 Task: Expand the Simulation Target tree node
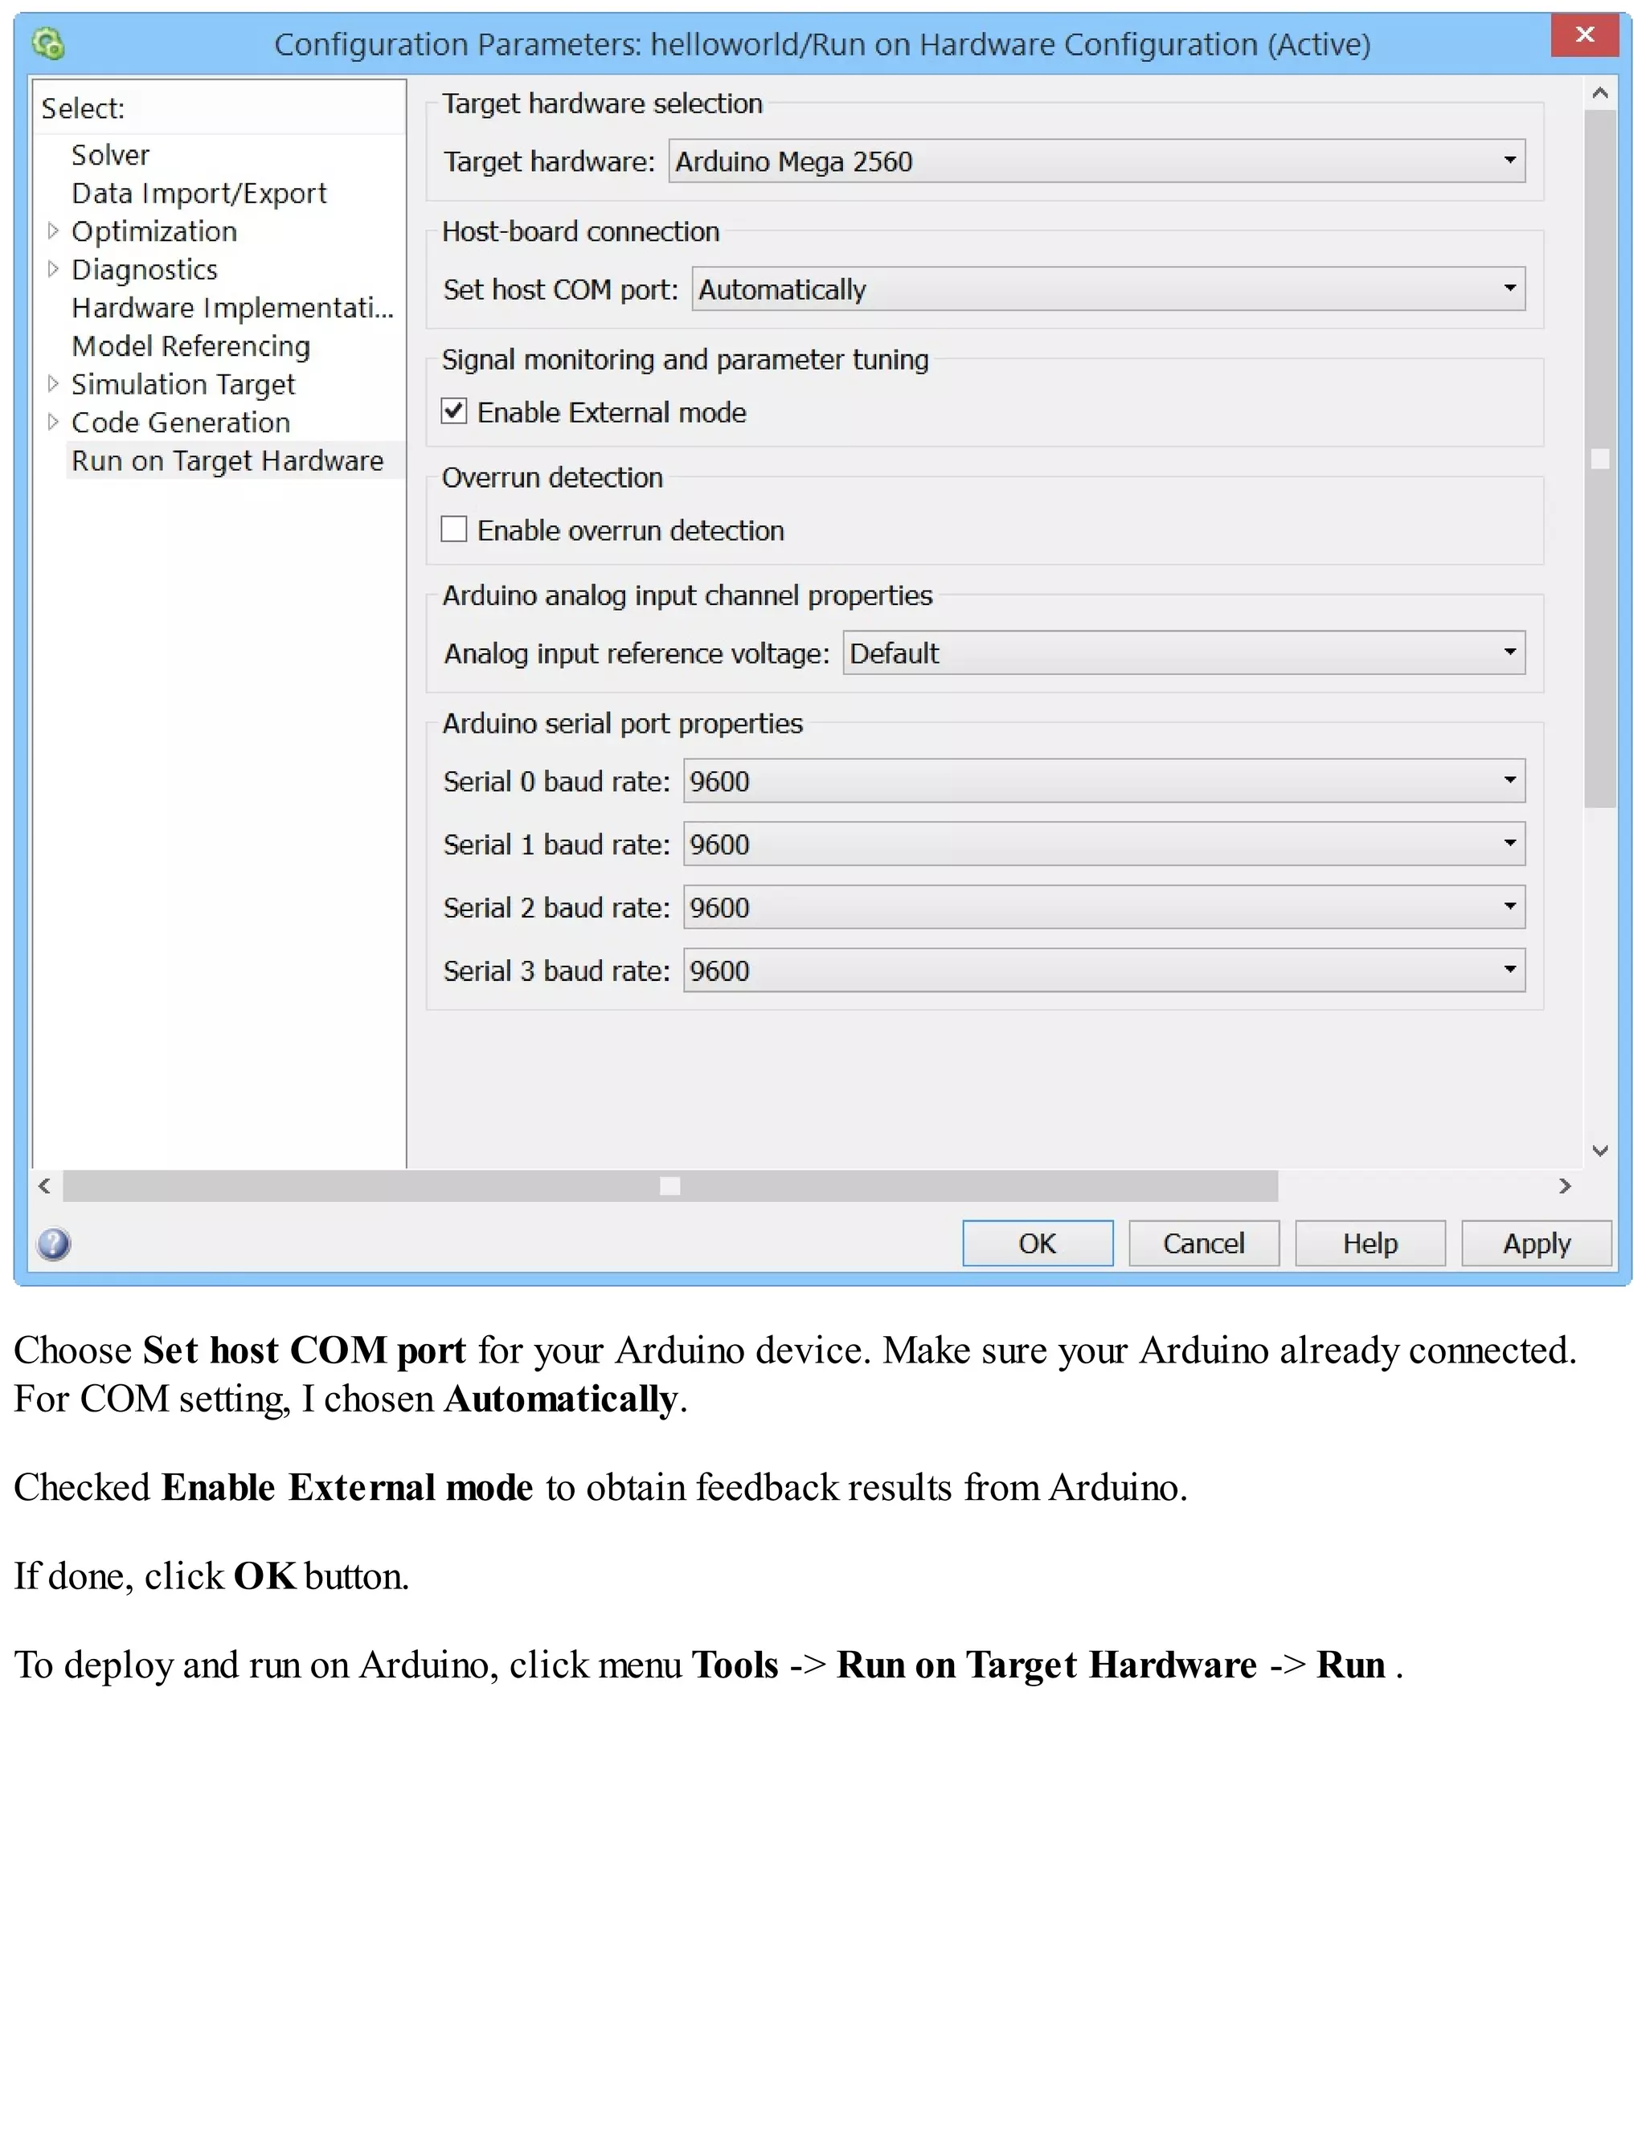(x=54, y=384)
